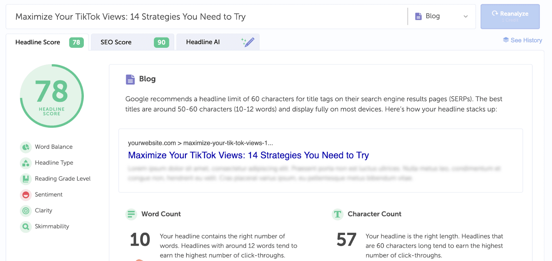Click the Reanalyze button
The width and height of the screenshot is (552, 261).
pos(510,17)
